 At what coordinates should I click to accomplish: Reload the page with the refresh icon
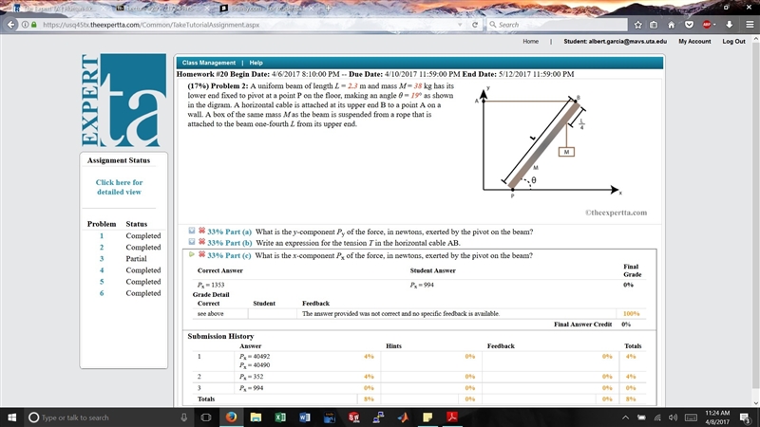(475, 25)
